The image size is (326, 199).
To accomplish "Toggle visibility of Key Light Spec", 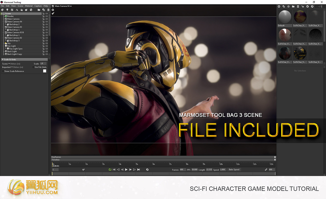I will click(47, 49).
